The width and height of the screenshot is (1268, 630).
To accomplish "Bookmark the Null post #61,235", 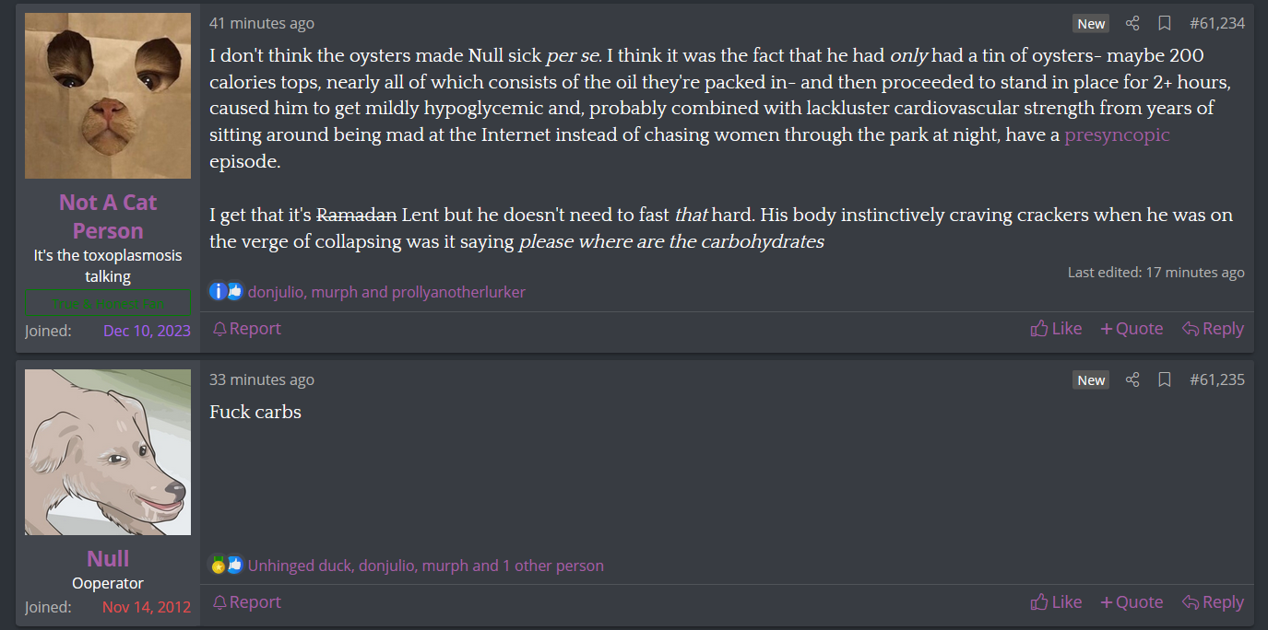I will tap(1165, 379).
